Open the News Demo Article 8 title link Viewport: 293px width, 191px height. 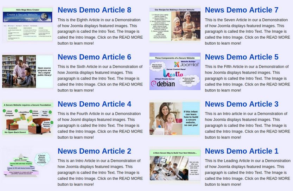click(94, 10)
